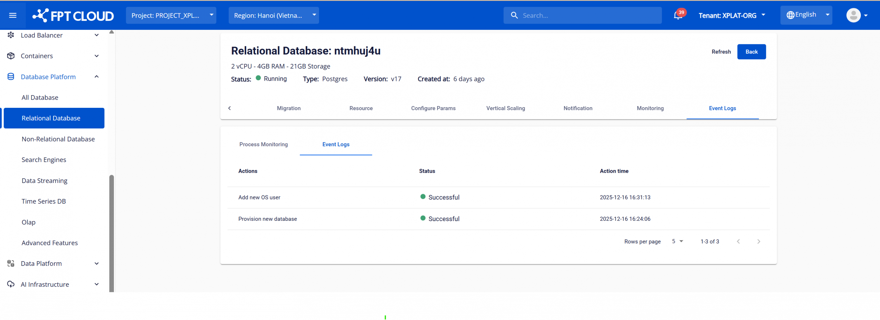
Task: Go to previous page of event logs
Action: pyautogui.click(x=738, y=242)
